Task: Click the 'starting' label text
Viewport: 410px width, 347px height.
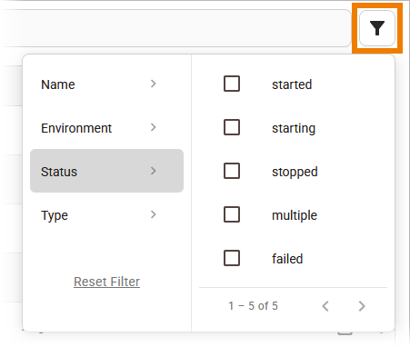Action: pos(294,128)
